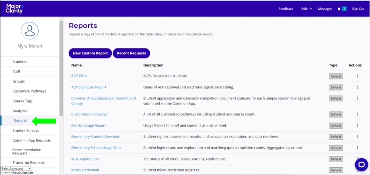Click Myra Moran's profile avatar
Screen dimensions: 370x175
click(29, 31)
